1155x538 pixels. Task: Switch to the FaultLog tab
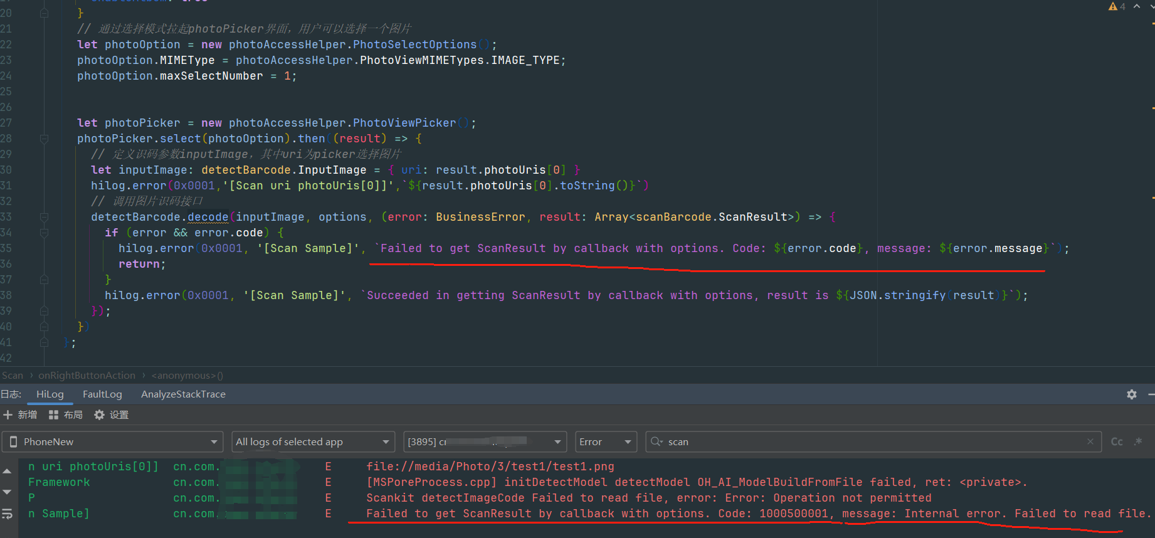click(102, 394)
